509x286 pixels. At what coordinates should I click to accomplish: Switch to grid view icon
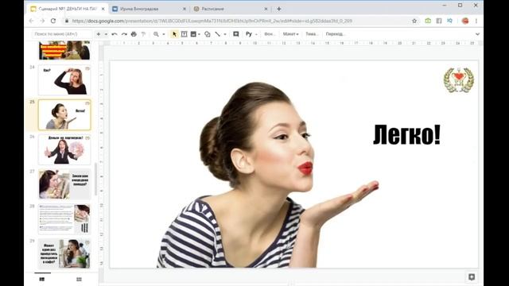tap(79, 279)
